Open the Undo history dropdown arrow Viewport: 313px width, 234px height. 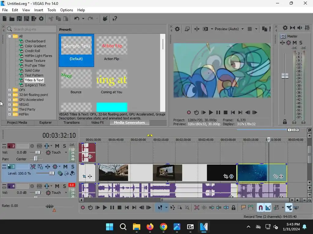click(x=83, y=19)
